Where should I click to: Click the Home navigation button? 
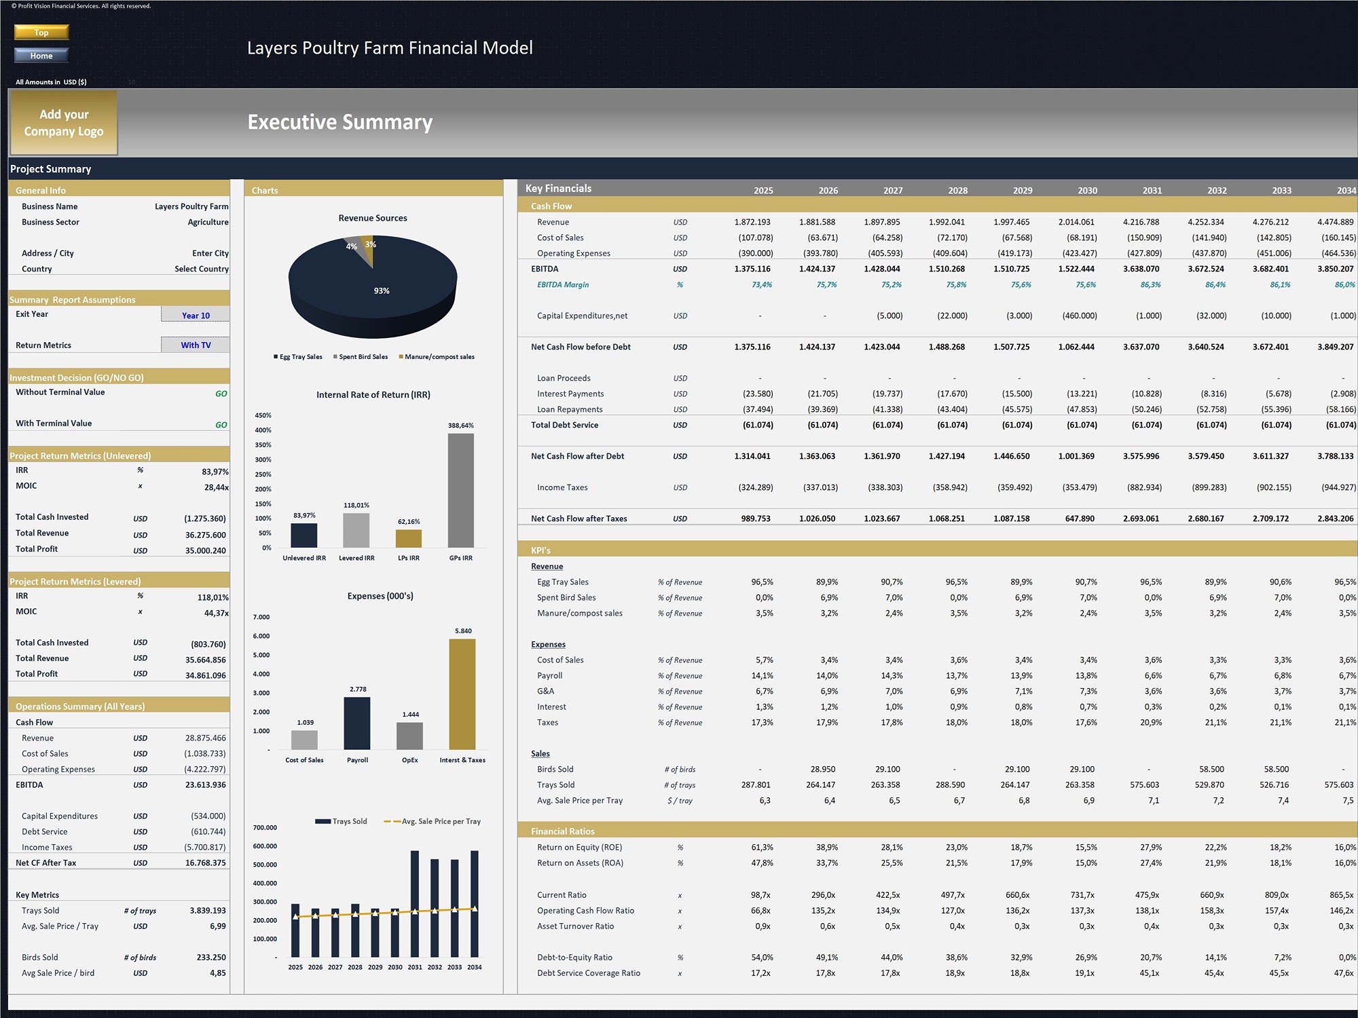(x=41, y=56)
